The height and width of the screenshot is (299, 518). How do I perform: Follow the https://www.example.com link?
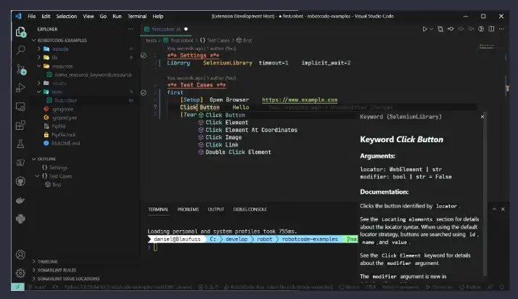pos(300,99)
